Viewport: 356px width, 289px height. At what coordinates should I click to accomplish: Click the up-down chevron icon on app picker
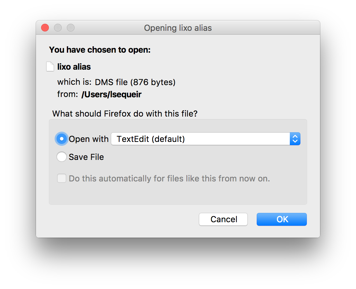295,139
